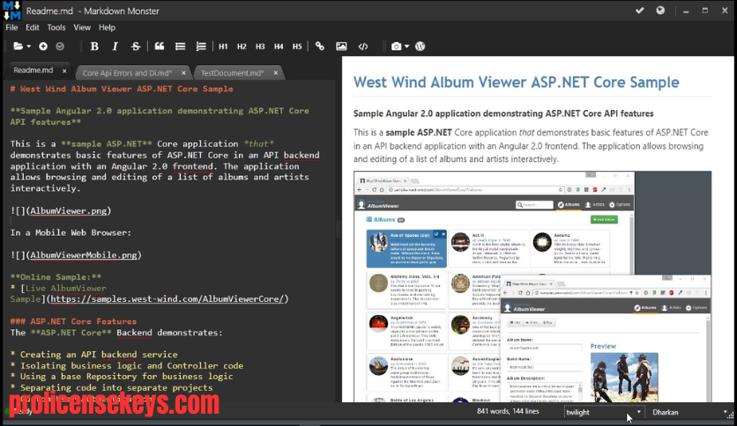Open the Tools menu
This screenshot has width=737, height=426.
click(56, 27)
